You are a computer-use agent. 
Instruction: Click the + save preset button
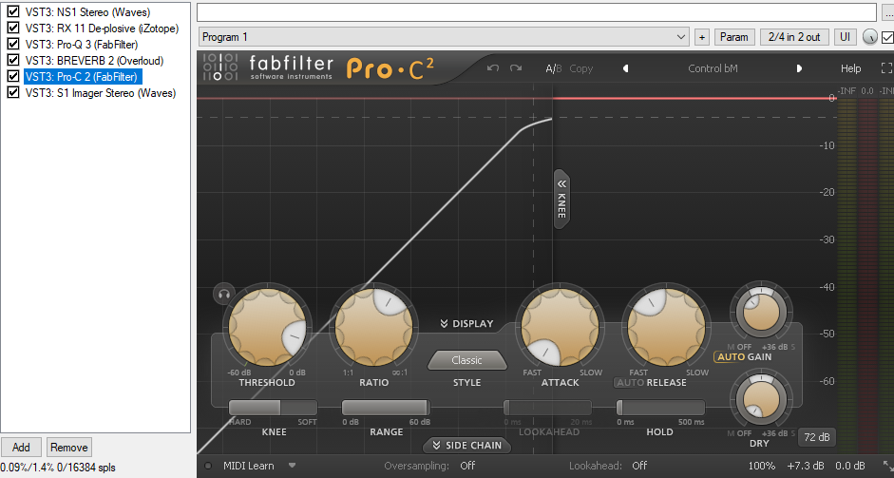[702, 37]
